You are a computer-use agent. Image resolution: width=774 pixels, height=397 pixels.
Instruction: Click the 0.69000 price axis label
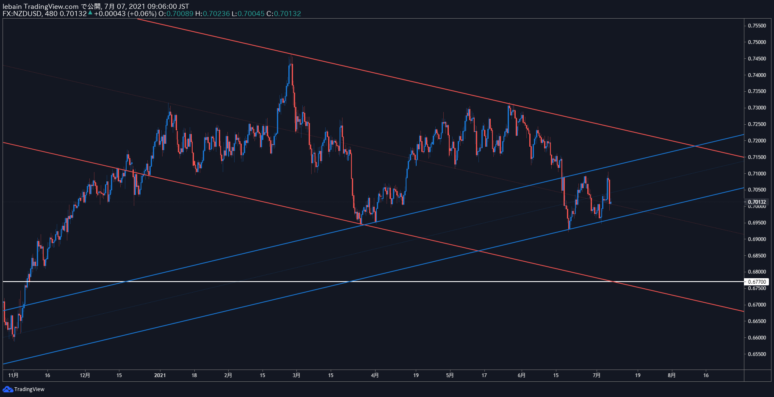(757, 239)
